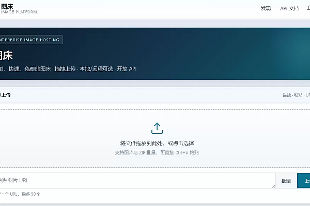
Task: Click the 上传 section heading
Action: tap(5, 95)
